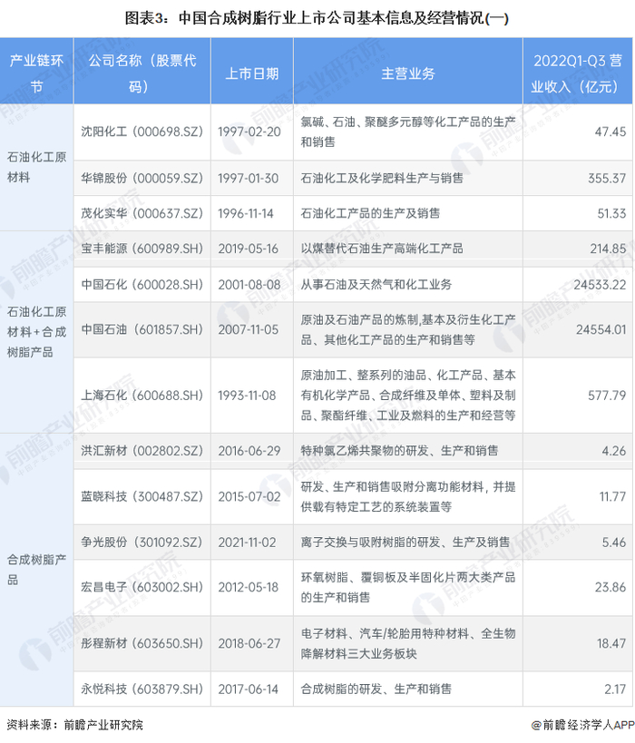Click revenue value 51.33
The width and height of the screenshot is (635, 743).
pyautogui.click(x=611, y=213)
